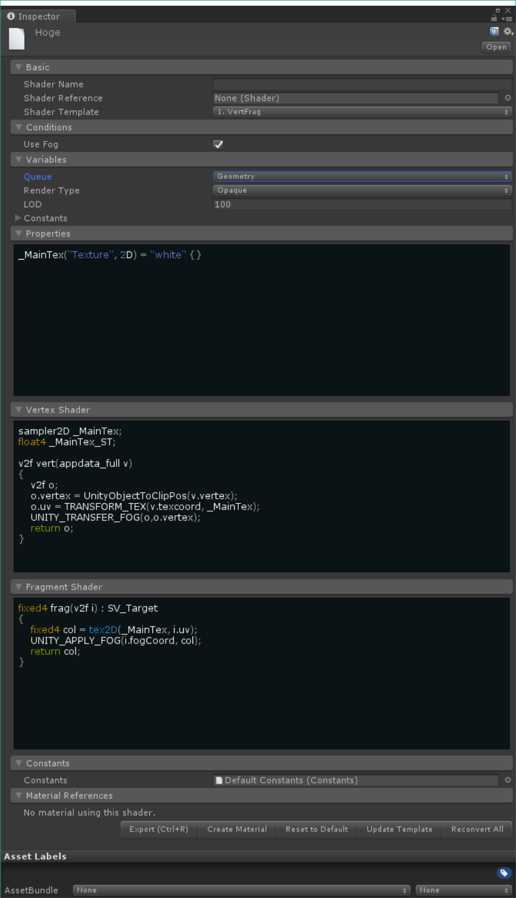Click the vertex shader code text area

(261, 496)
